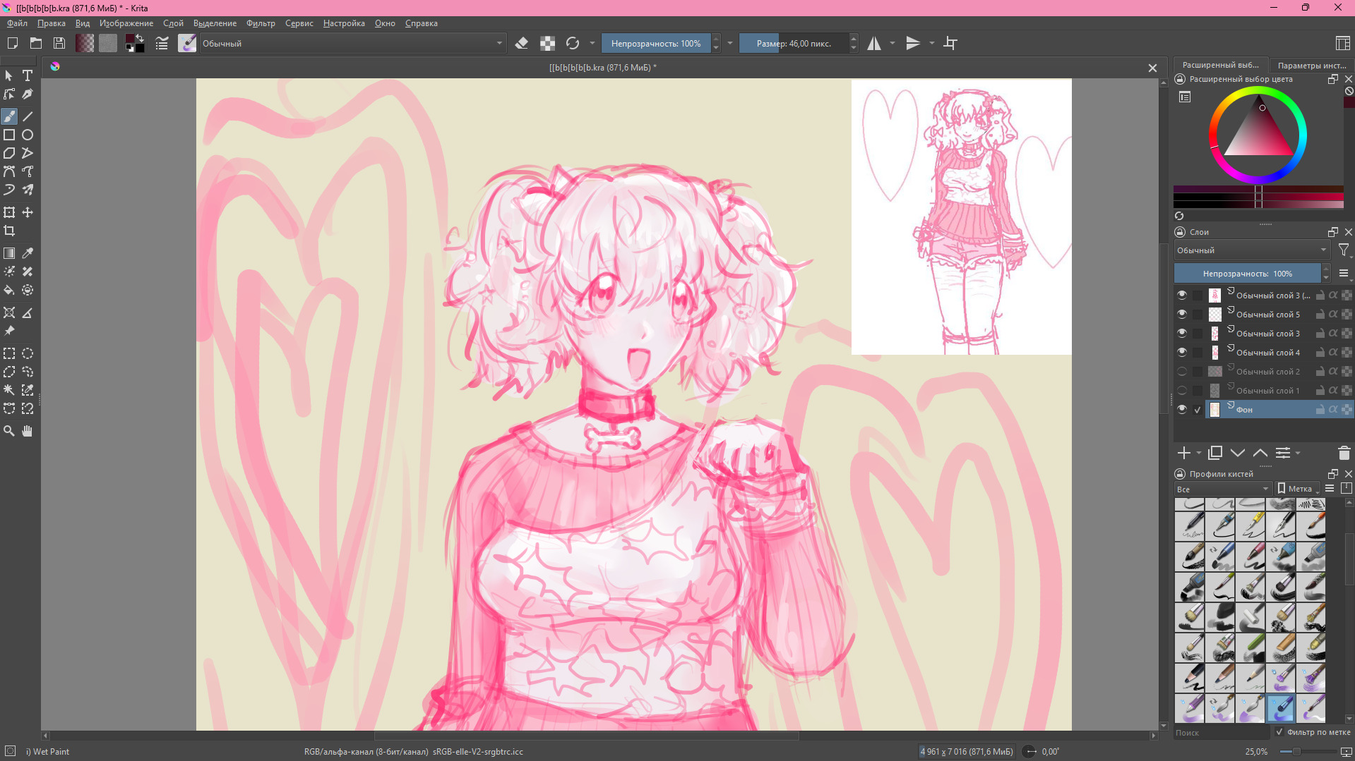Image resolution: width=1355 pixels, height=761 pixels.
Task: Activate the Zoom tool
Action: [9, 431]
